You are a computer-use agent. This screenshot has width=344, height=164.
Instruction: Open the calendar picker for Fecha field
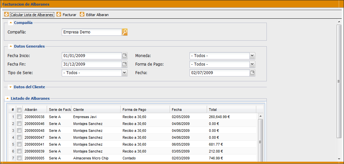click(x=252, y=73)
